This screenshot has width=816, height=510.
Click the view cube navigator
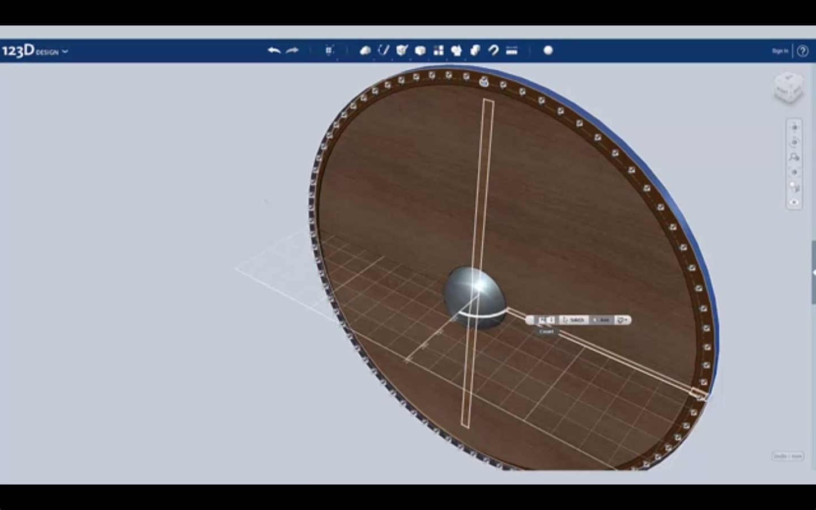(789, 88)
